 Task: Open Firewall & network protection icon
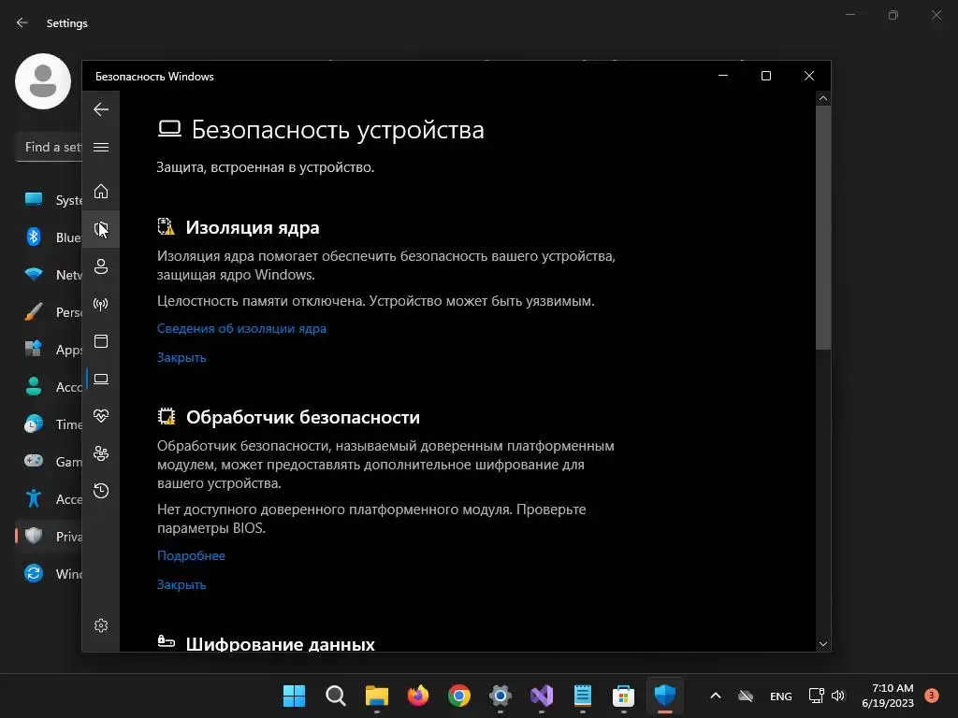point(101,304)
